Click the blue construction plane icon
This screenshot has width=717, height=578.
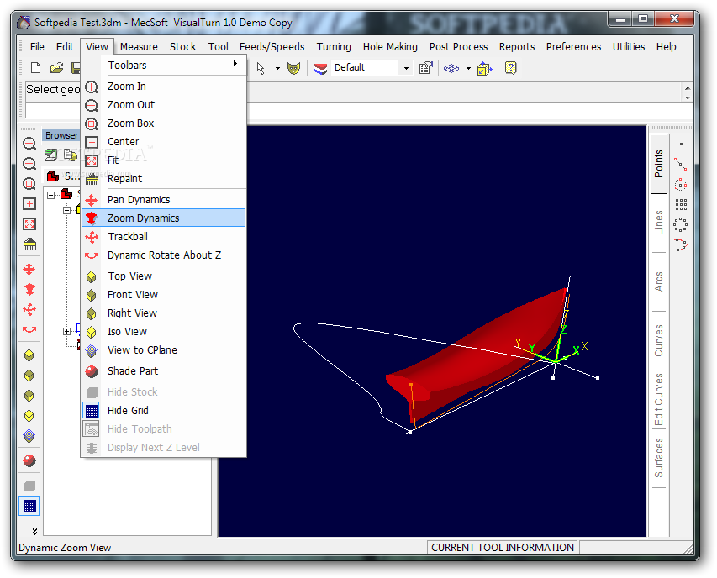pyautogui.click(x=451, y=69)
